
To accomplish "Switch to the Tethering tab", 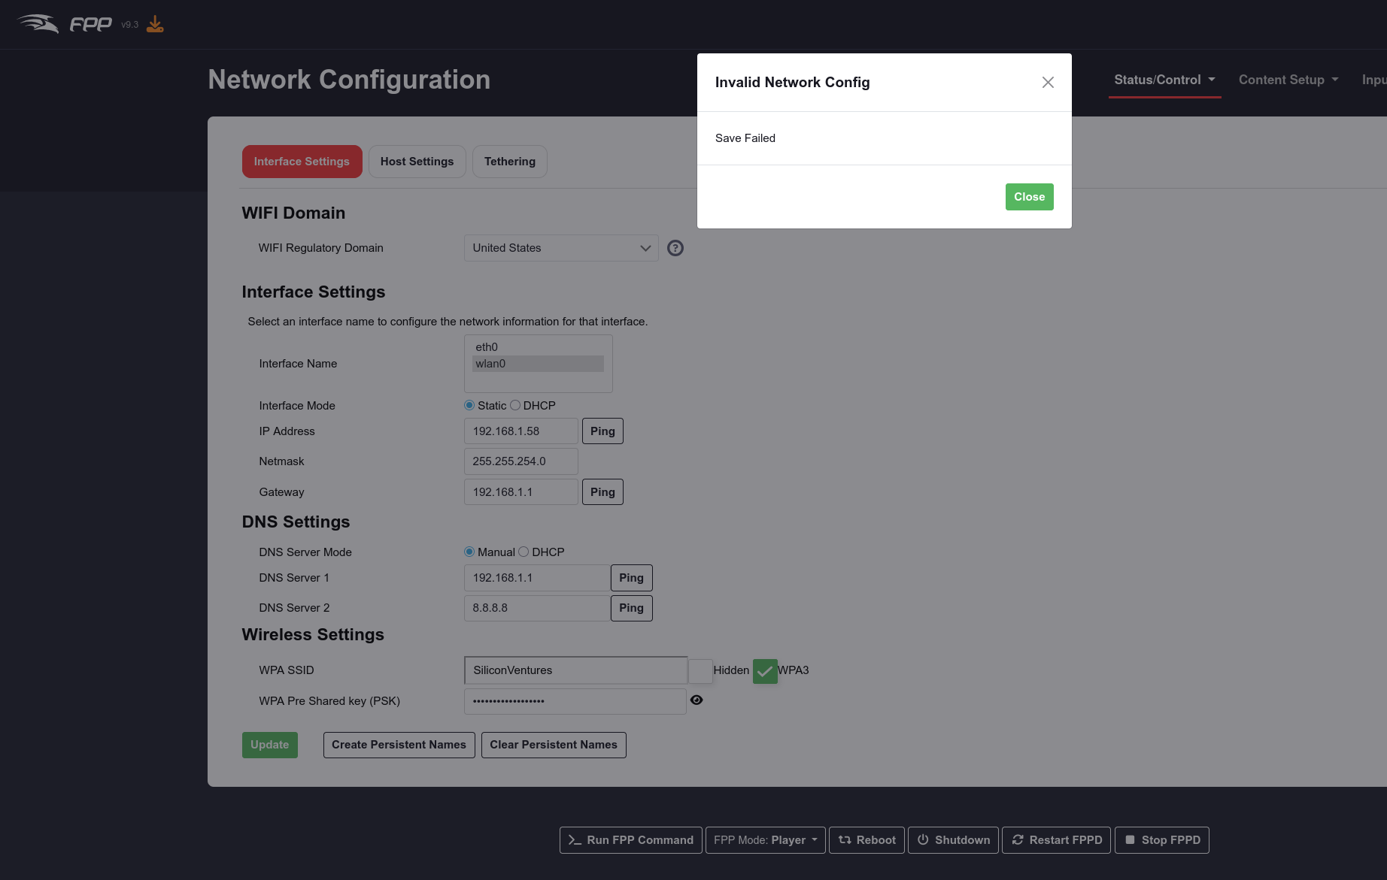I will (x=509, y=162).
